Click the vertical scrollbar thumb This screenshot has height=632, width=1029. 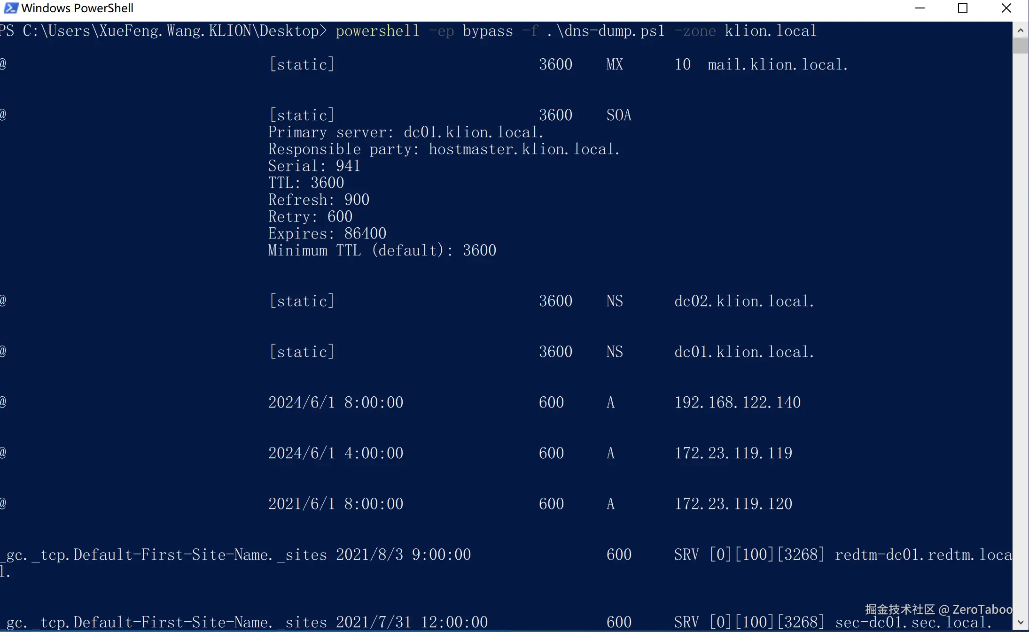coord(1020,46)
